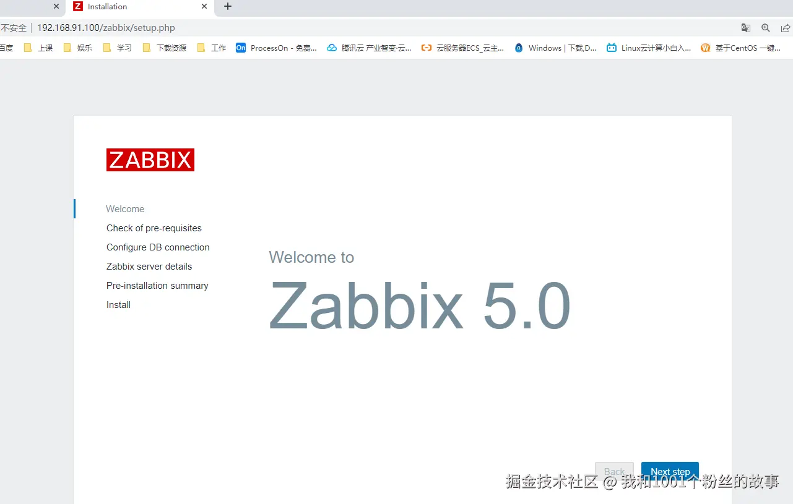The height and width of the screenshot is (504, 793).
Task: Open the 娱乐 bookmark folder
Action: pyautogui.click(x=77, y=48)
